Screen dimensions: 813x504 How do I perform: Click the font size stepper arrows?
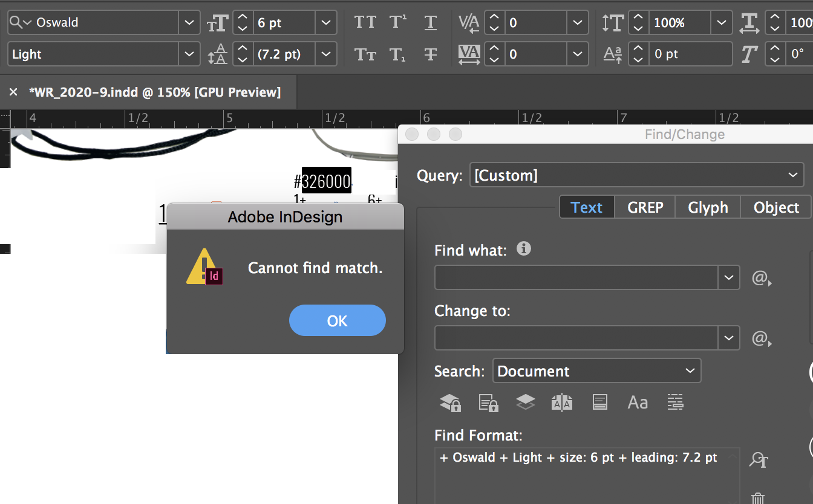243,23
